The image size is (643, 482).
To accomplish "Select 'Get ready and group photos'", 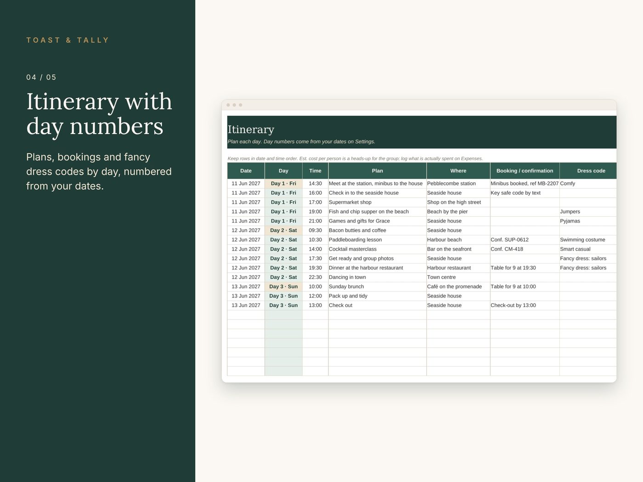I will (x=378, y=258).
